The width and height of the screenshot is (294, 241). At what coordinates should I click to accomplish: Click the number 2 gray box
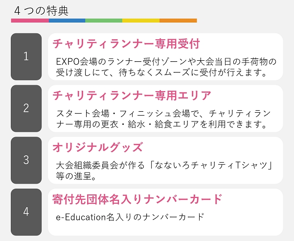click(x=26, y=108)
